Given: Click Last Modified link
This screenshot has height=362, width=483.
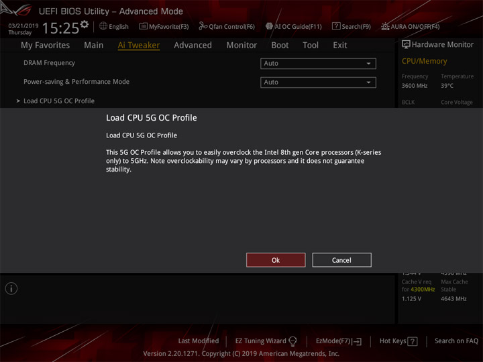Looking at the screenshot, I should (199, 341).
